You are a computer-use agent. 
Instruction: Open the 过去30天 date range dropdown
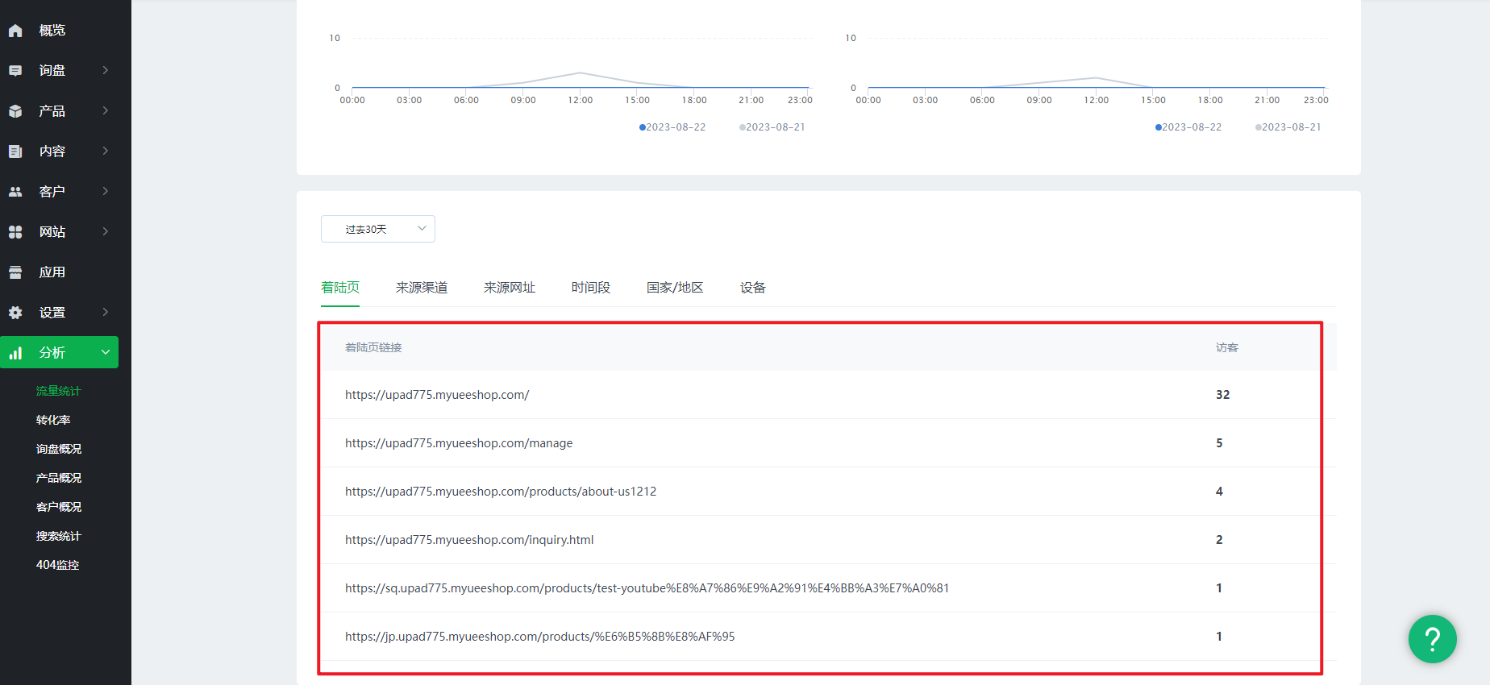(x=378, y=229)
